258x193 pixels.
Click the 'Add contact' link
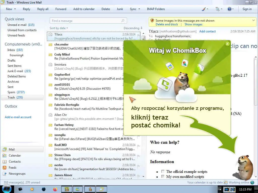tap(207, 31)
